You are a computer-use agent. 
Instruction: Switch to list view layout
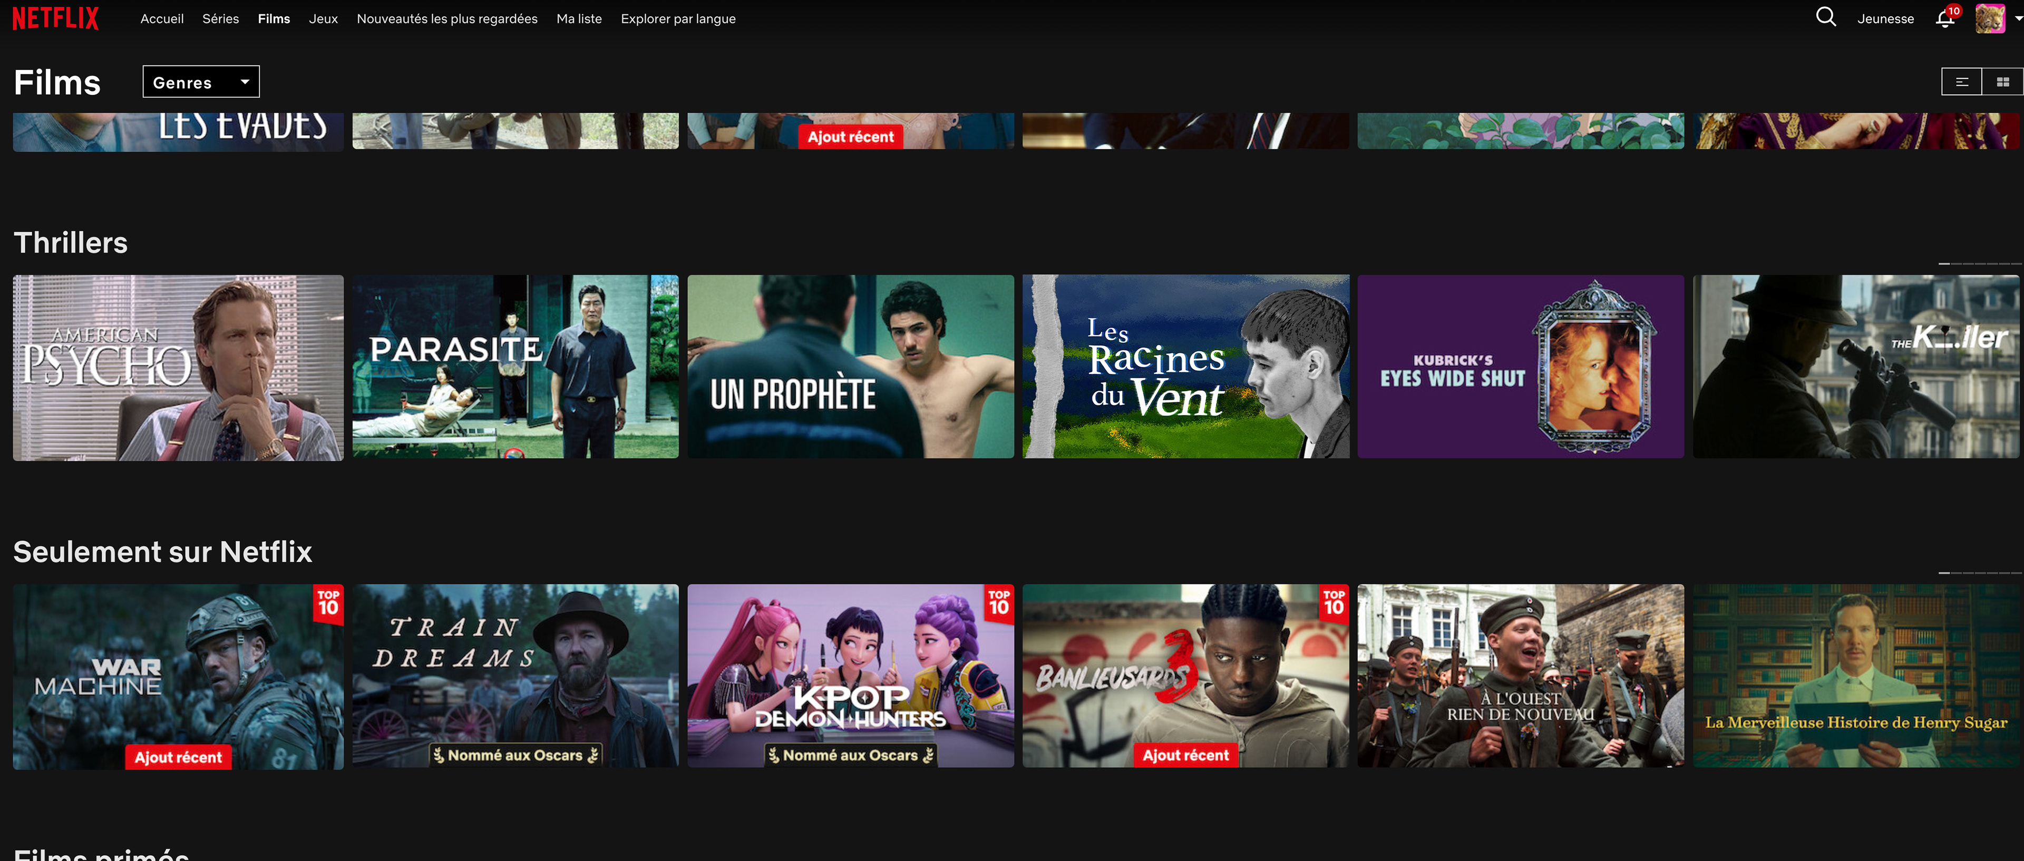pos(1961,82)
